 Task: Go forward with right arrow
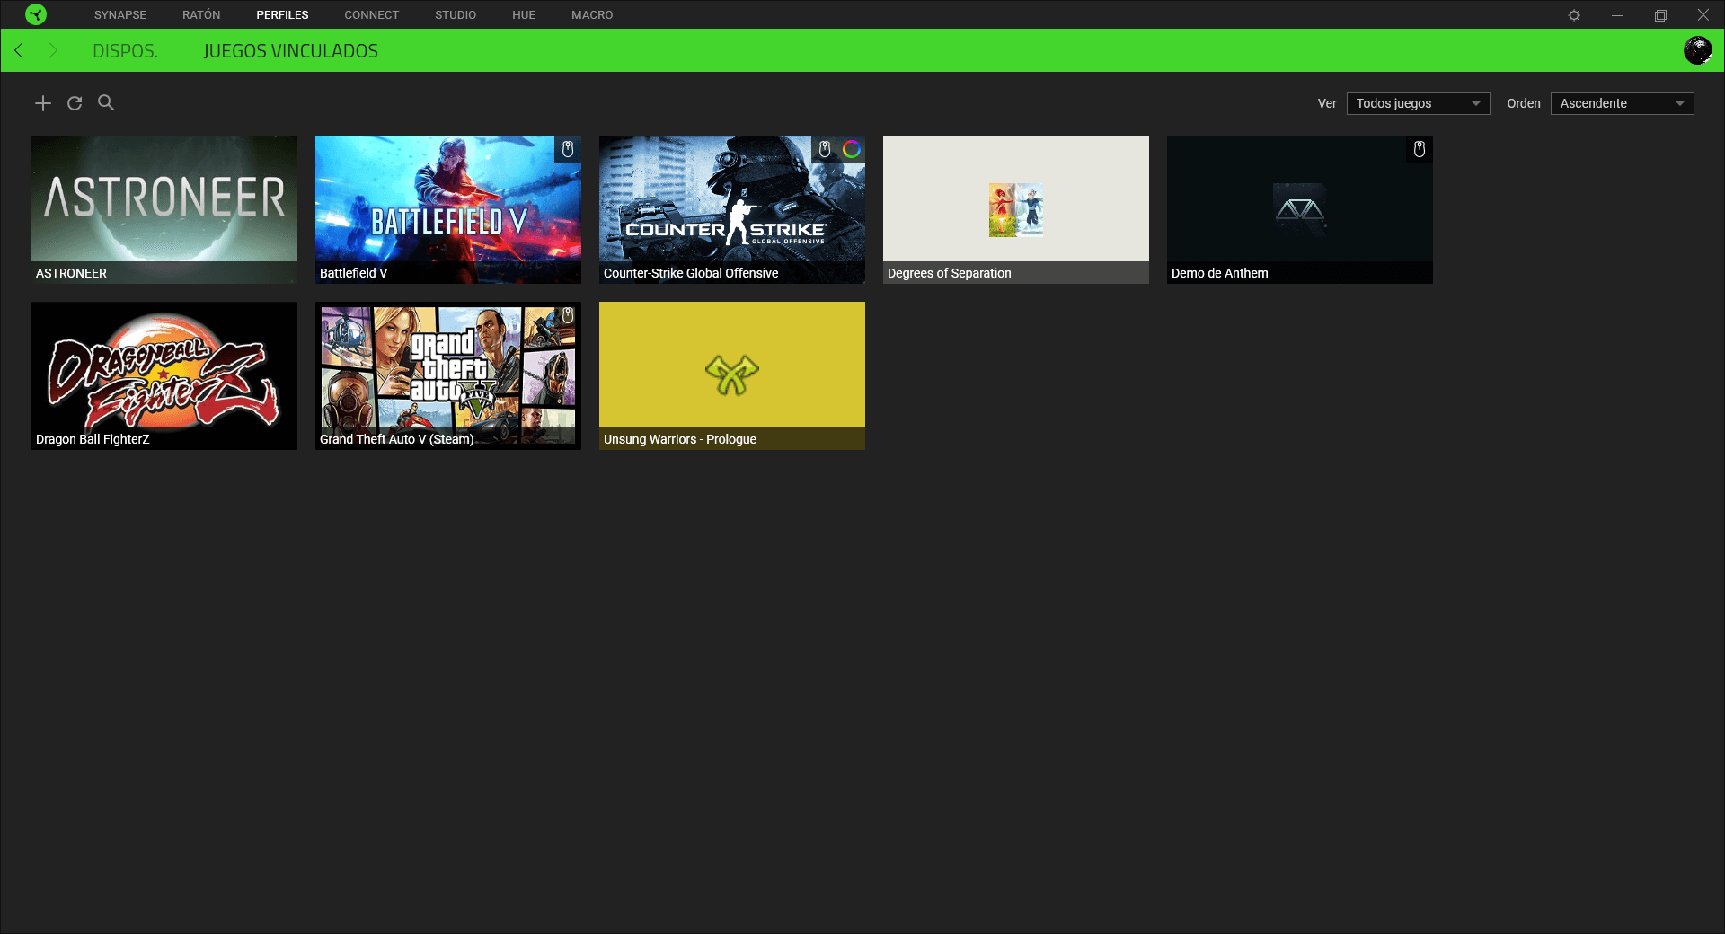[x=53, y=50]
